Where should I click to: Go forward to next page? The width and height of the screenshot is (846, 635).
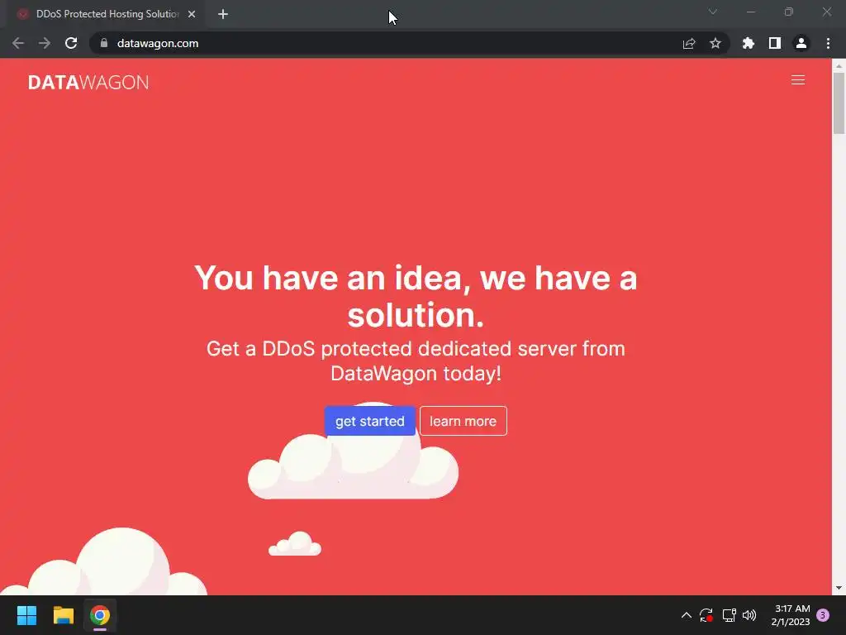coord(45,43)
